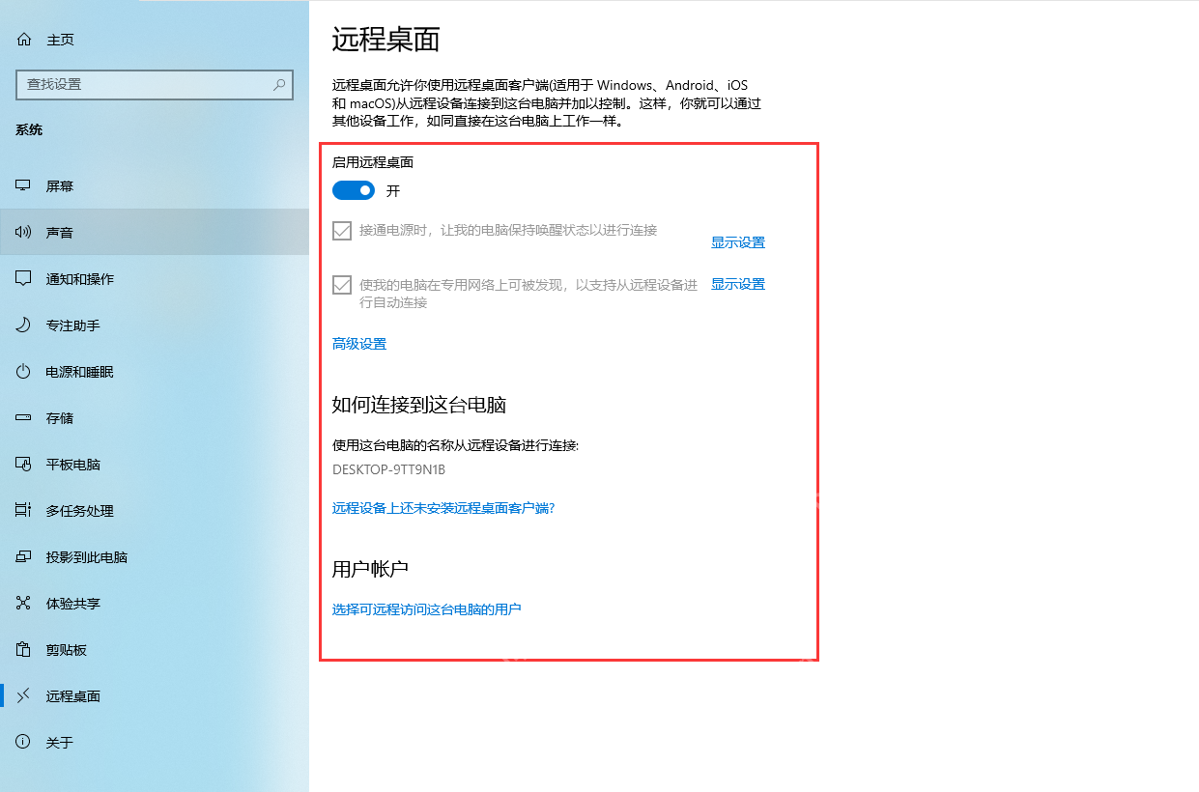Viewport: 1199px width, 792px height.
Task: Open the 主页 menu item label
Action: pos(60,40)
